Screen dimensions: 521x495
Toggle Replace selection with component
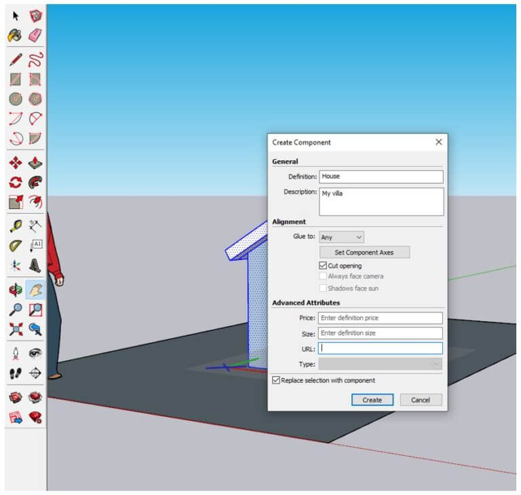click(x=276, y=380)
